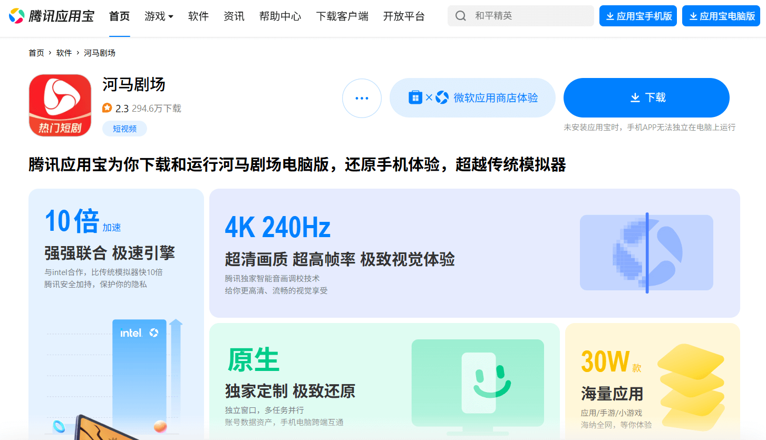Click the 独家定制 极致还原 text
The width and height of the screenshot is (766, 440).
(x=290, y=392)
